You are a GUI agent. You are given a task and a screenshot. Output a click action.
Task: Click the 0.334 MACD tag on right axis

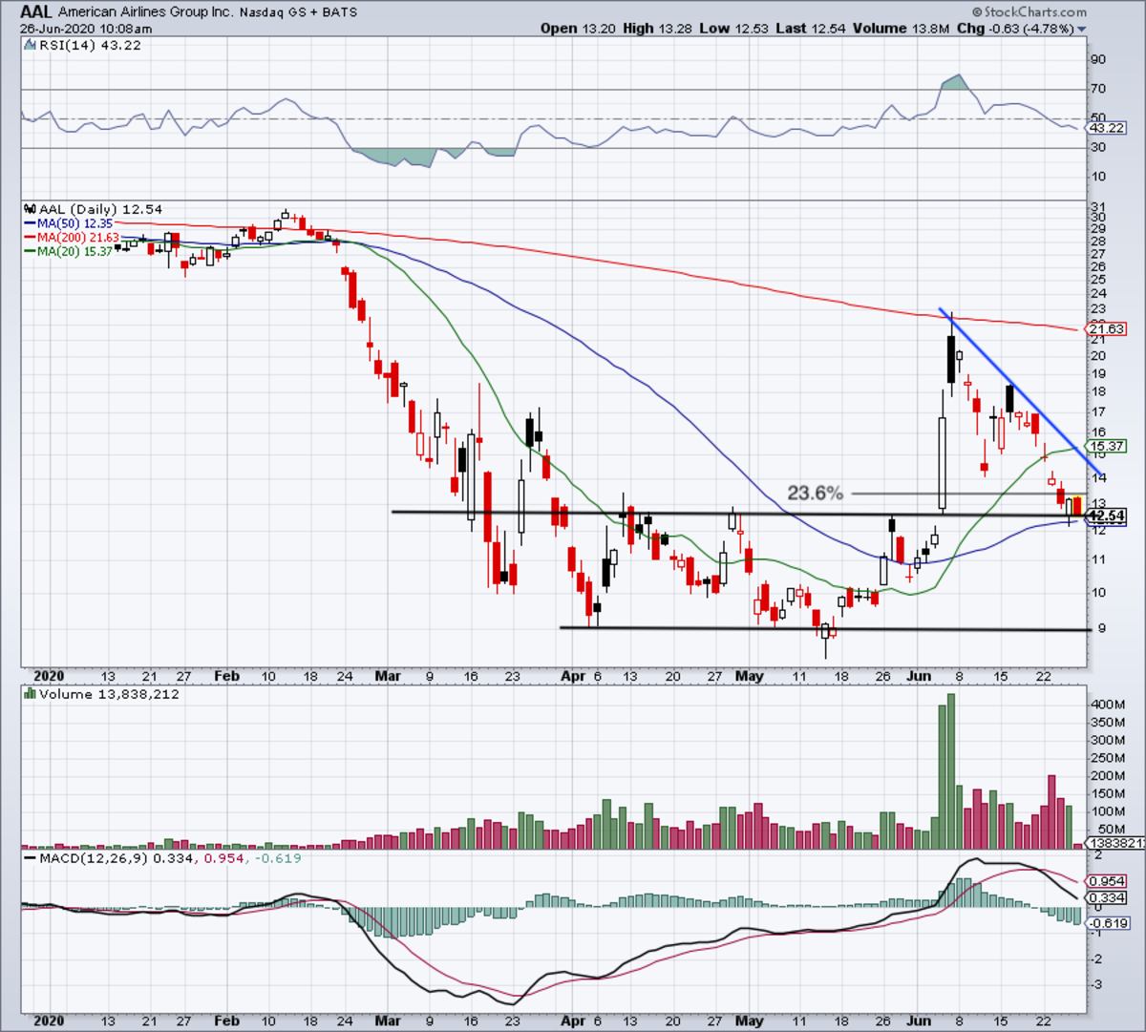(x=1108, y=898)
